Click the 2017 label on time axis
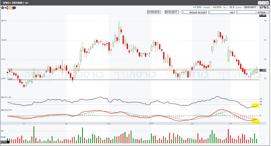The image size is (271, 146). click(151, 123)
